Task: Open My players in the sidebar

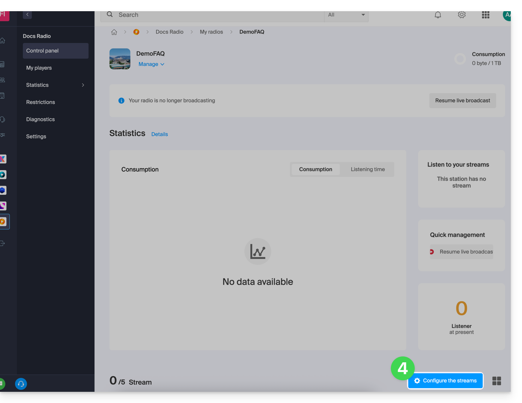Action: click(39, 68)
